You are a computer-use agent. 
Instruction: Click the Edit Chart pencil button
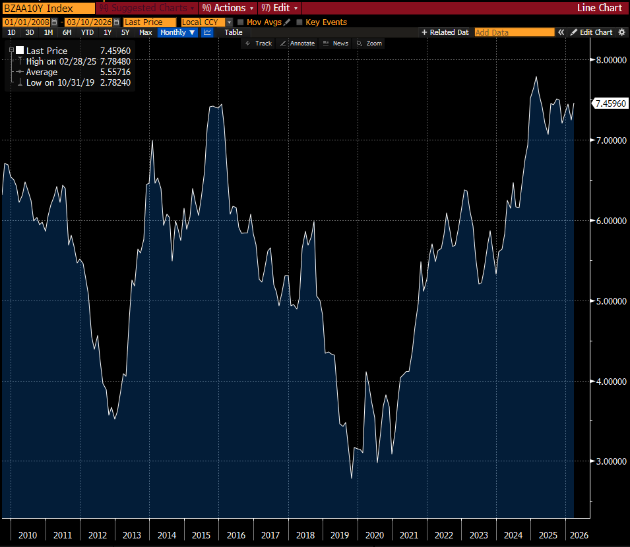click(592, 32)
